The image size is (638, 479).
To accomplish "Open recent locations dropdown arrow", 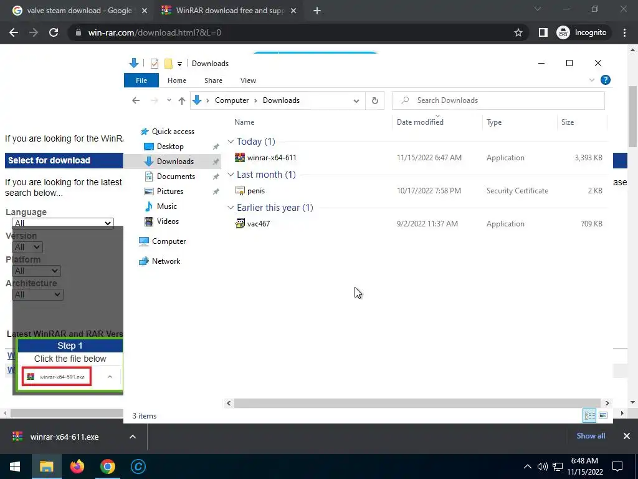I will (169, 100).
